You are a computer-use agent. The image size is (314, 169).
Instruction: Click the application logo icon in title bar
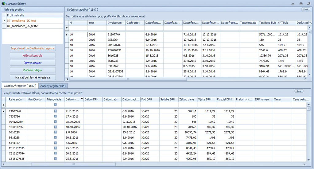pyautogui.click(x=3, y=4)
